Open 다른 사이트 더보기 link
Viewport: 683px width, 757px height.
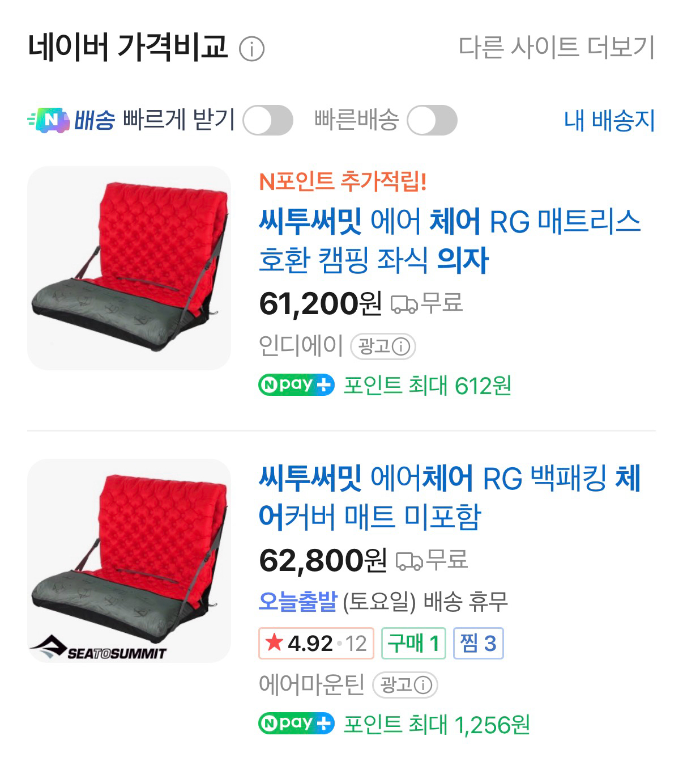point(556,48)
